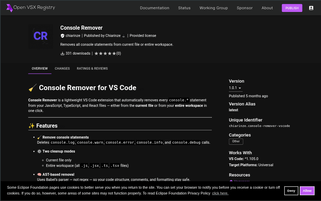Open the RATINGS & REVIEWS tab

(92, 69)
